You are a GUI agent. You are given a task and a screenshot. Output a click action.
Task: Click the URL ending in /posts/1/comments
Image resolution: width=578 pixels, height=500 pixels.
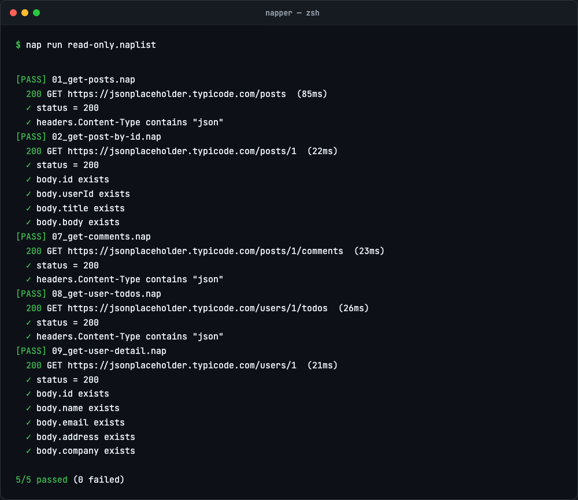[205, 251]
